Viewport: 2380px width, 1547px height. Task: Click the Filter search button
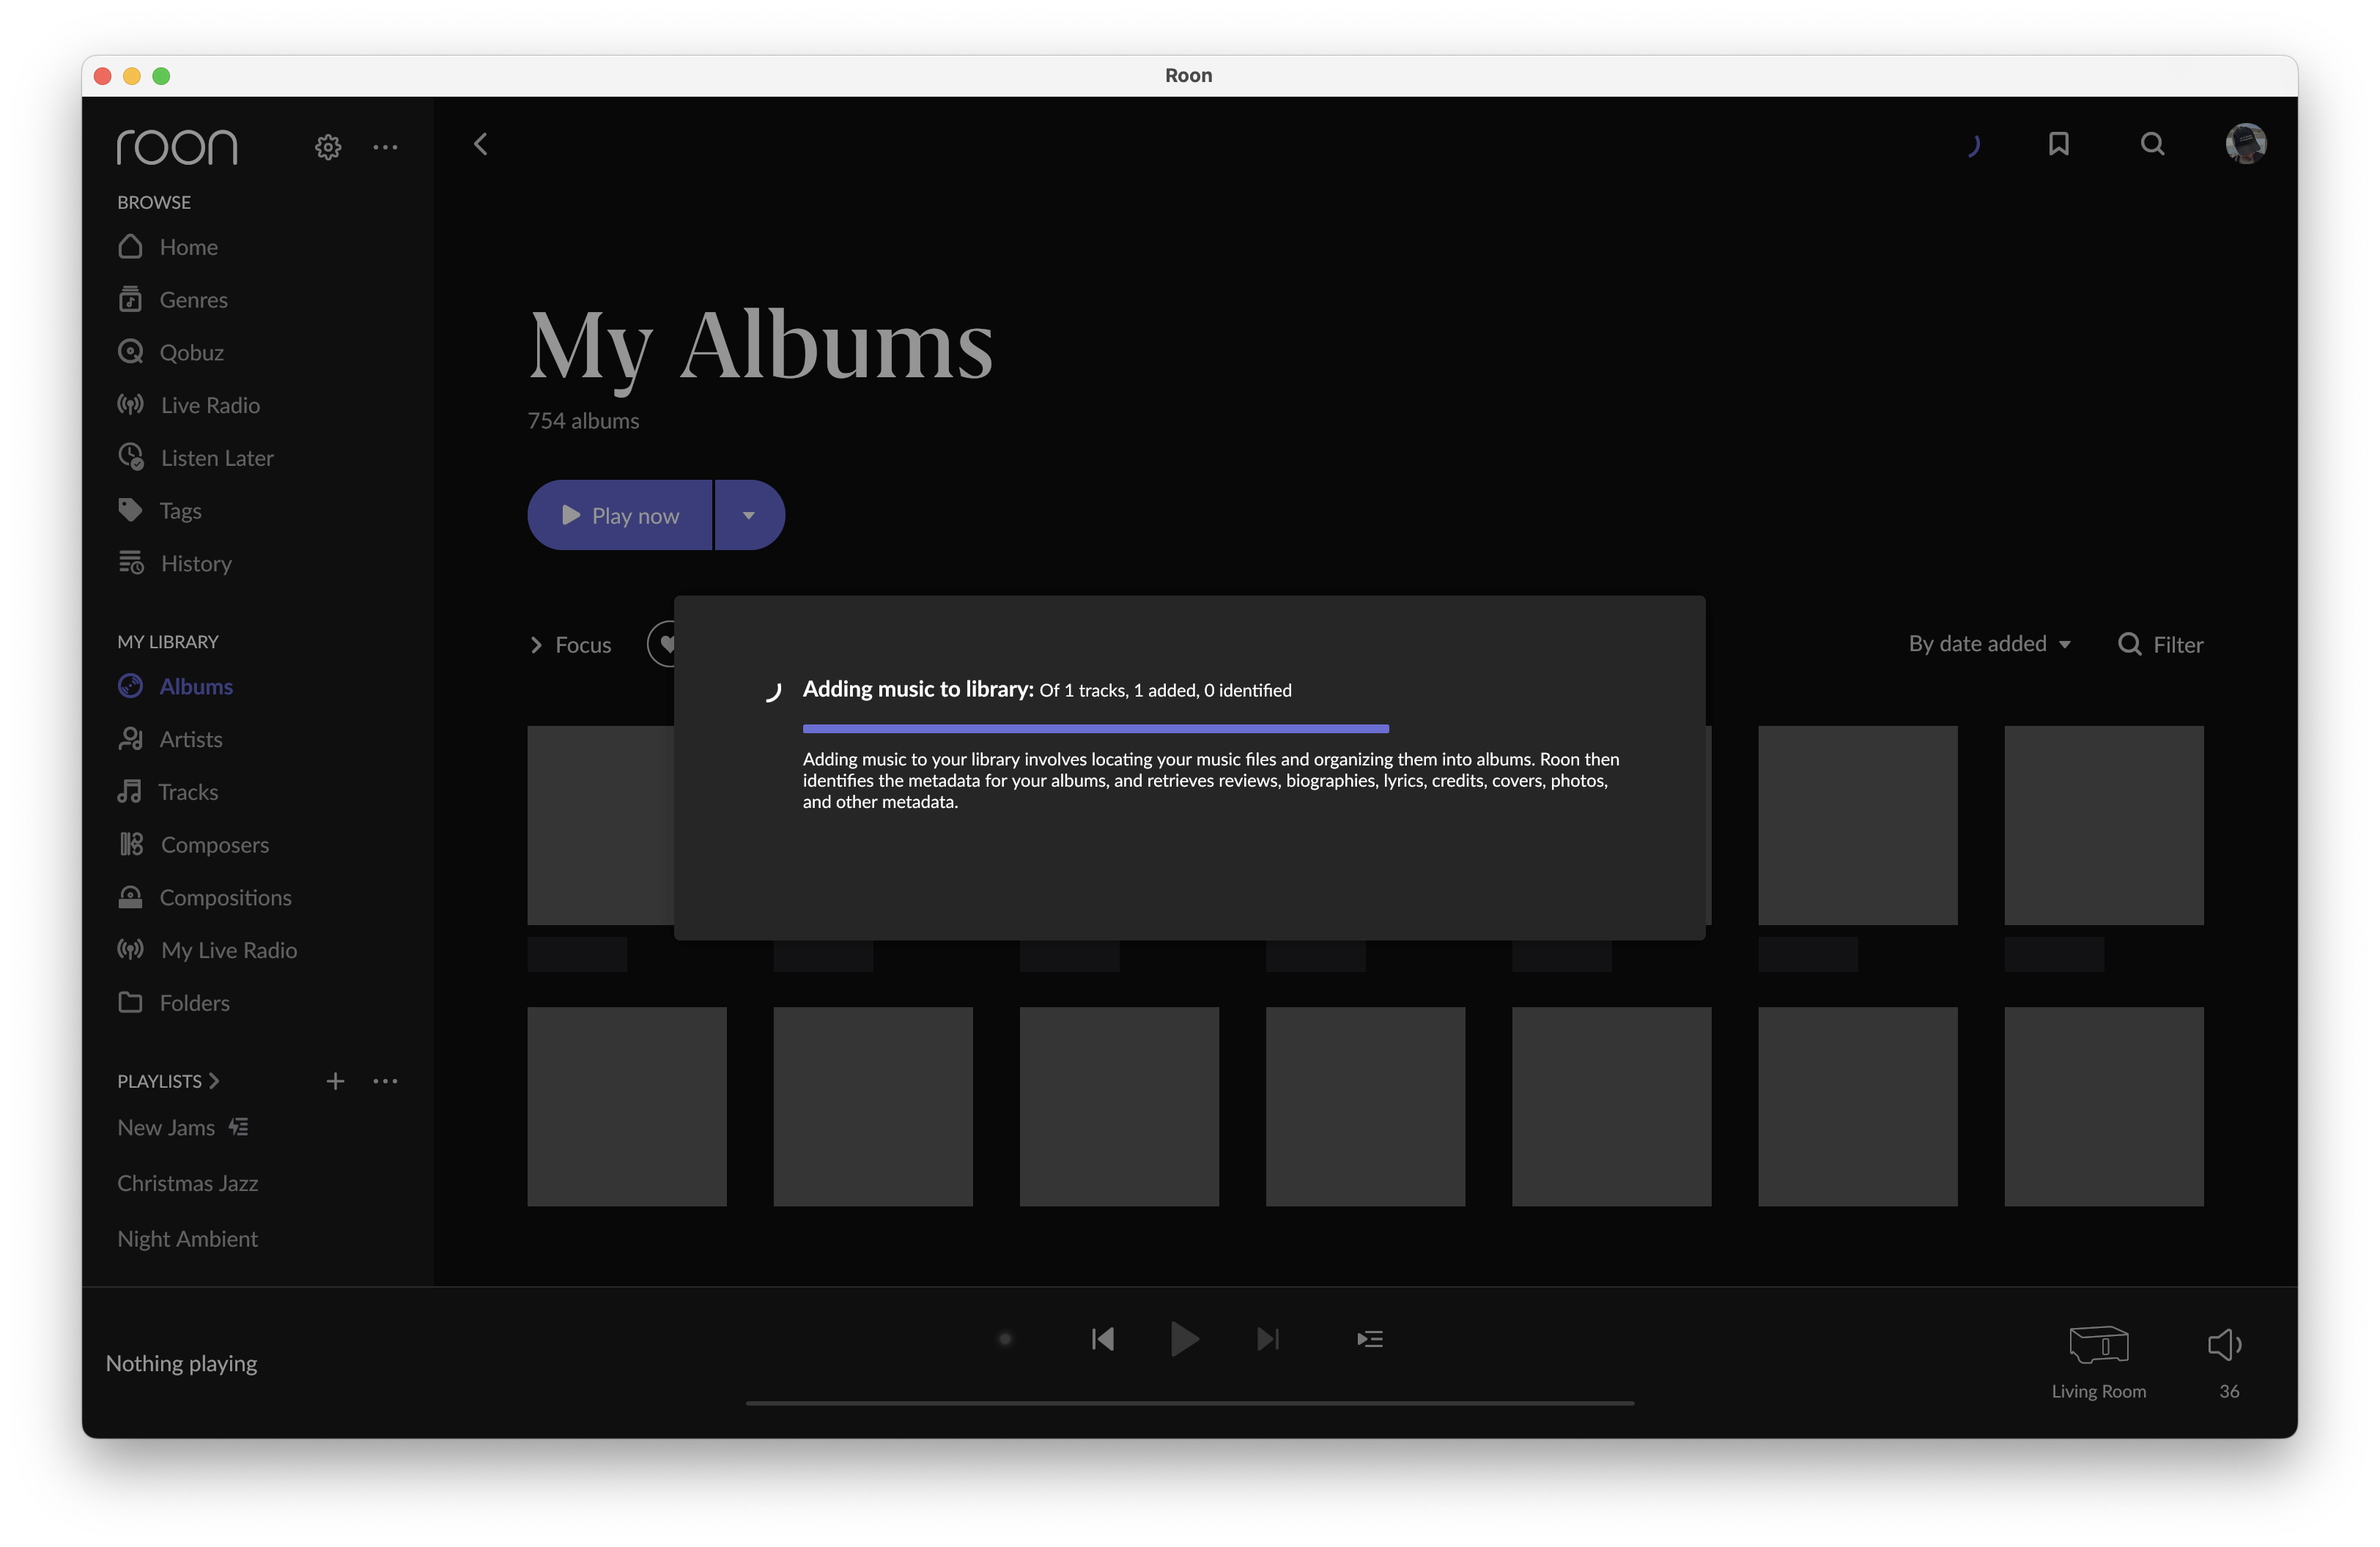coord(2160,645)
